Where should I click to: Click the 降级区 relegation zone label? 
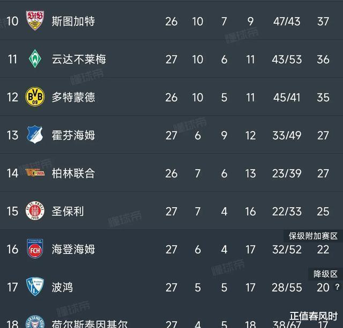tap(325, 274)
